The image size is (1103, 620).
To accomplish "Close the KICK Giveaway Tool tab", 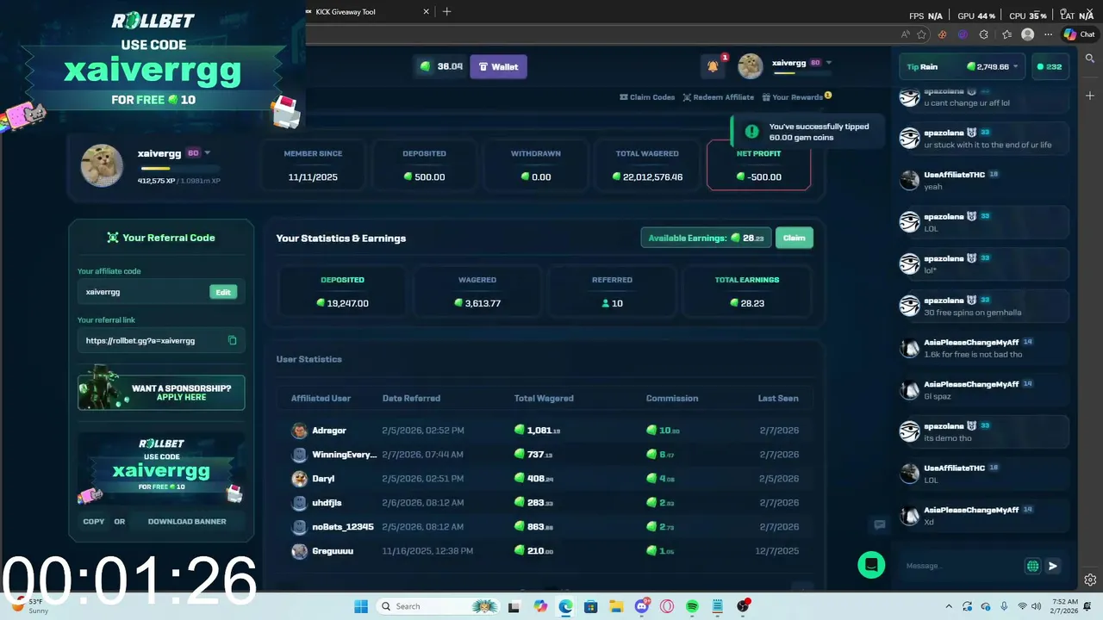I will pos(426,12).
